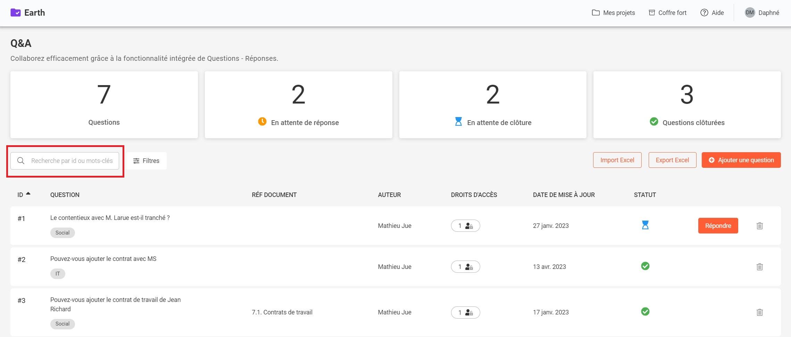Click the DM user avatar
The height and width of the screenshot is (337, 791).
click(750, 13)
